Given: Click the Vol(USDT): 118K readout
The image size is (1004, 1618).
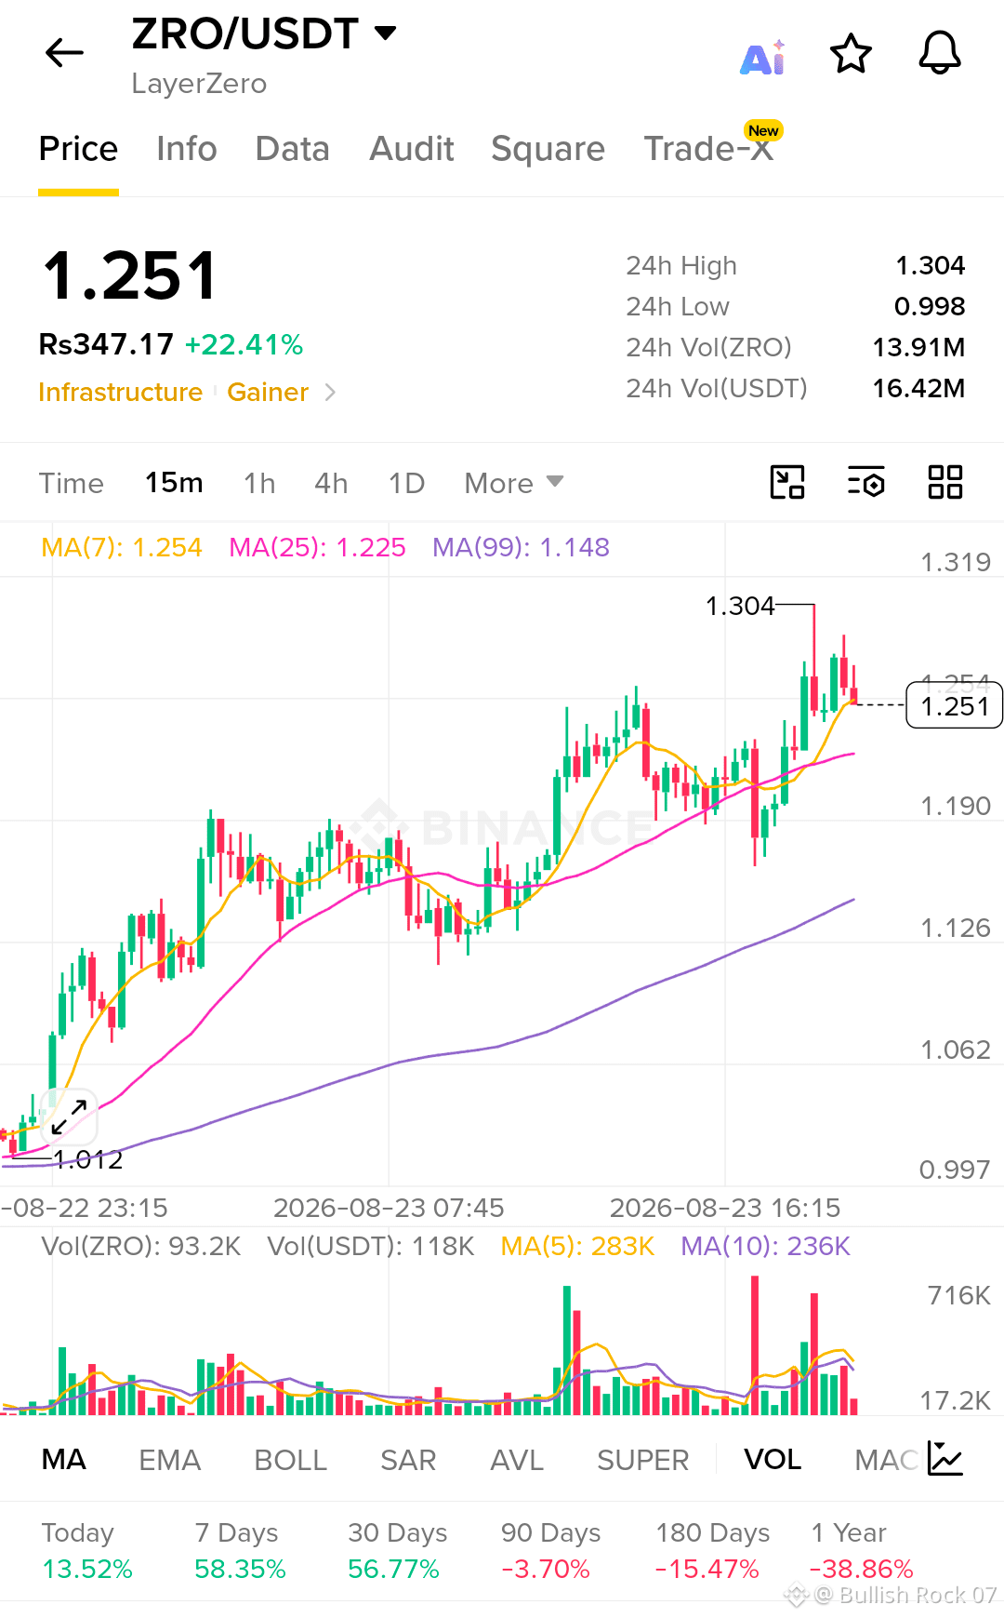Looking at the screenshot, I should (371, 1246).
